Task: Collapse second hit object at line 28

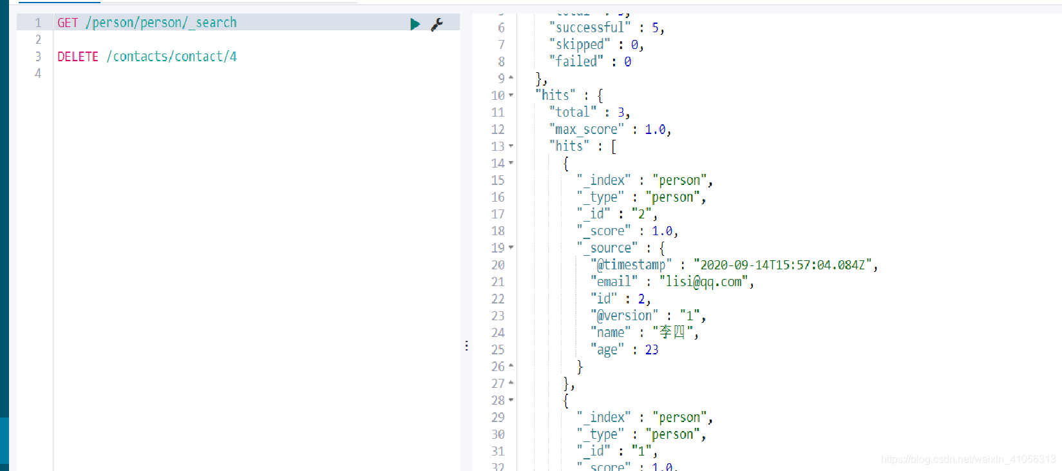Action: pyautogui.click(x=511, y=400)
